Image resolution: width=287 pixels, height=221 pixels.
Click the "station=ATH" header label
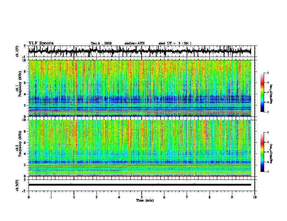[134, 43]
